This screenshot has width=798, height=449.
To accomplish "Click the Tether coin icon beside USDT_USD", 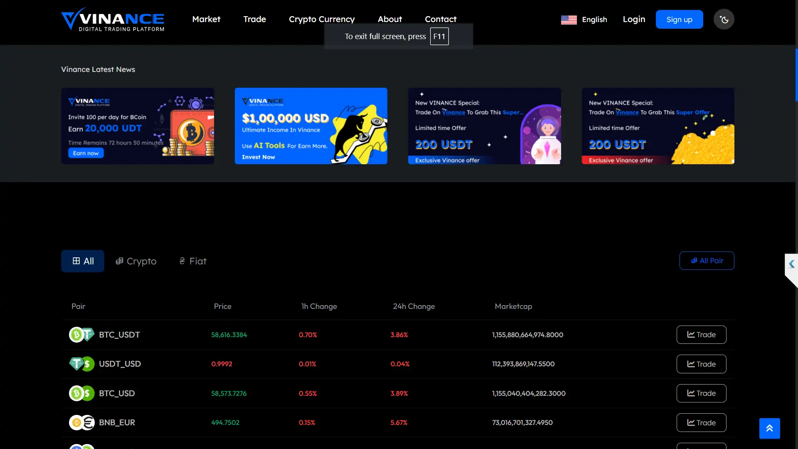I will 76,364.
